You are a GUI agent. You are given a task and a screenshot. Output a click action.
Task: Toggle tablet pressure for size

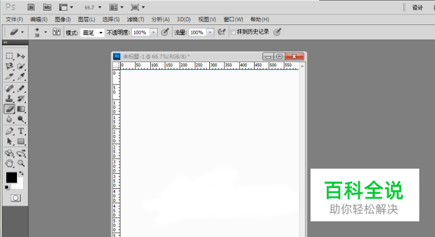[x=277, y=32]
